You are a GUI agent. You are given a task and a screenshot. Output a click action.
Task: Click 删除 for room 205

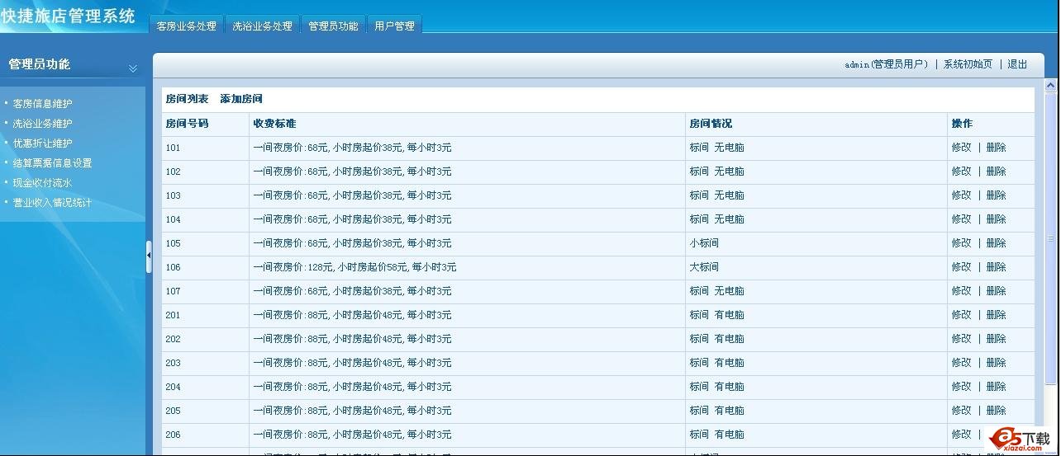(996, 411)
